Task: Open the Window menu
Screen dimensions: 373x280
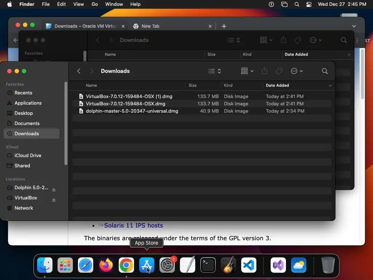Action: click(x=114, y=4)
